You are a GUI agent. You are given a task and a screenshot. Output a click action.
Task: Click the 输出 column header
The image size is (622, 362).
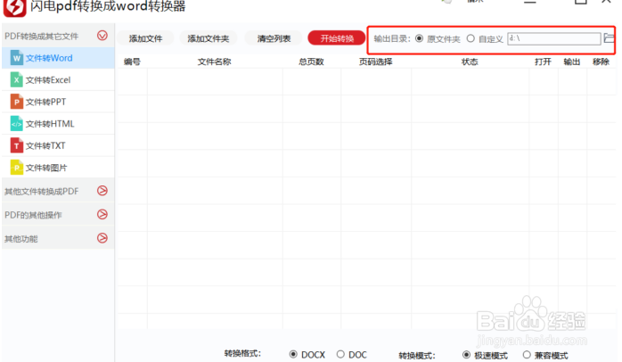point(572,62)
